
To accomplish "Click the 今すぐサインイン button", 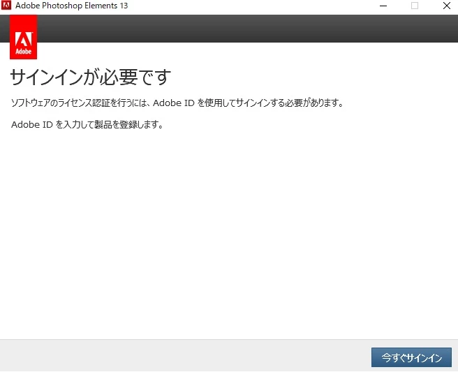I will coord(411,357).
